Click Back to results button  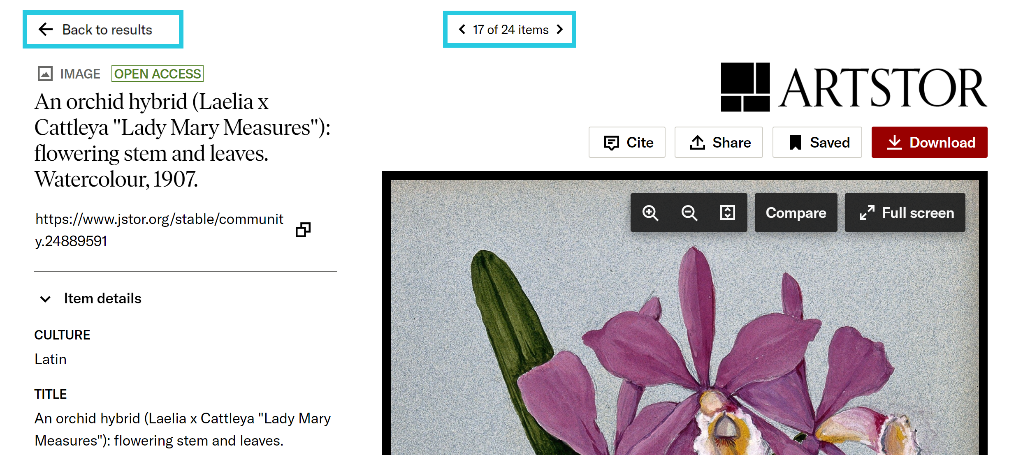102,29
